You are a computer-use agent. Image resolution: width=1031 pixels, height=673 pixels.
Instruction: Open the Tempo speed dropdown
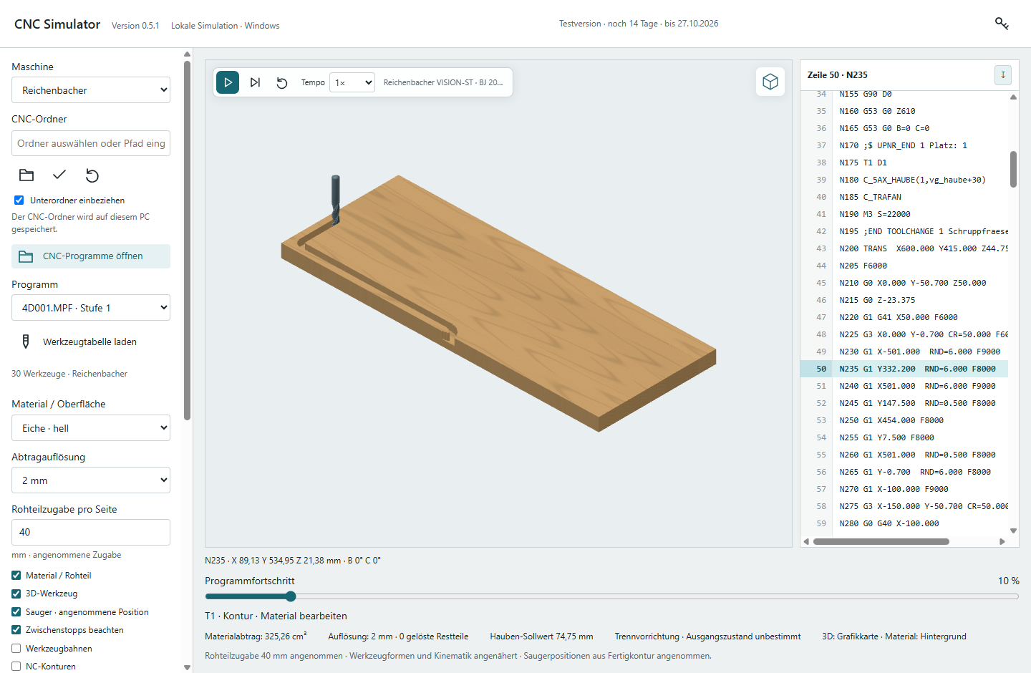(352, 82)
